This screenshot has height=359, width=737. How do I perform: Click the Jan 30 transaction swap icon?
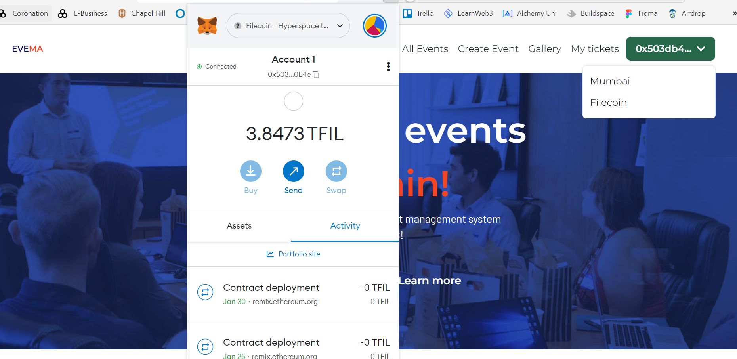tap(205, 292)
